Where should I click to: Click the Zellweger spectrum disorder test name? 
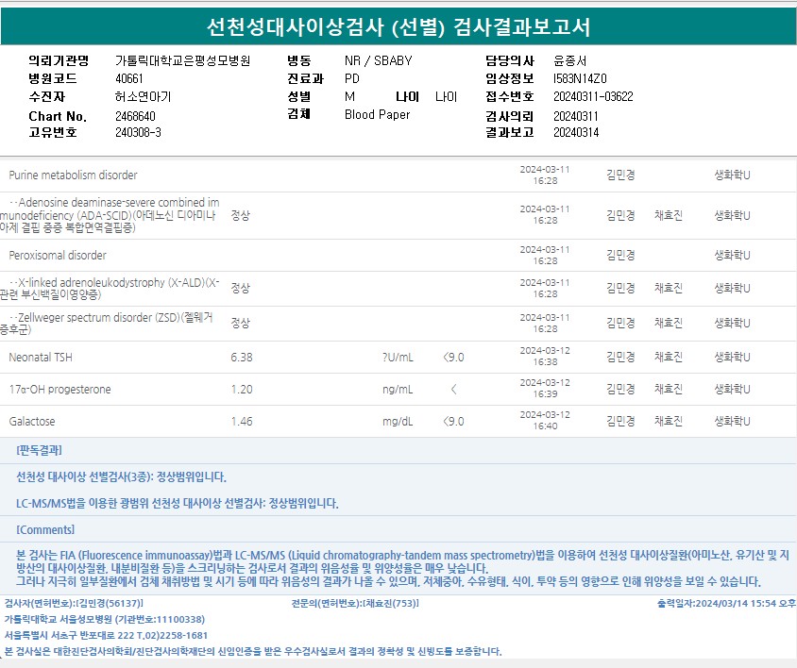click(106, 323)
